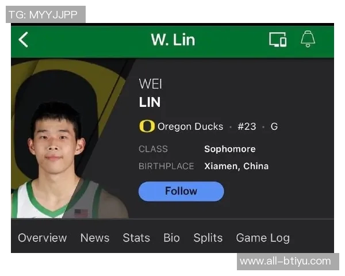Click the TG: MYYJJPP watermark label

(43, 15)
